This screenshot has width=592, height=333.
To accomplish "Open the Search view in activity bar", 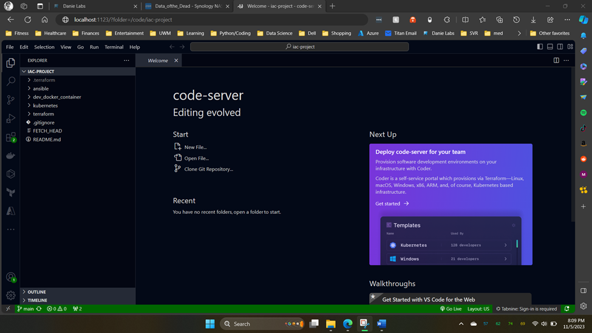I will [10, 81].
